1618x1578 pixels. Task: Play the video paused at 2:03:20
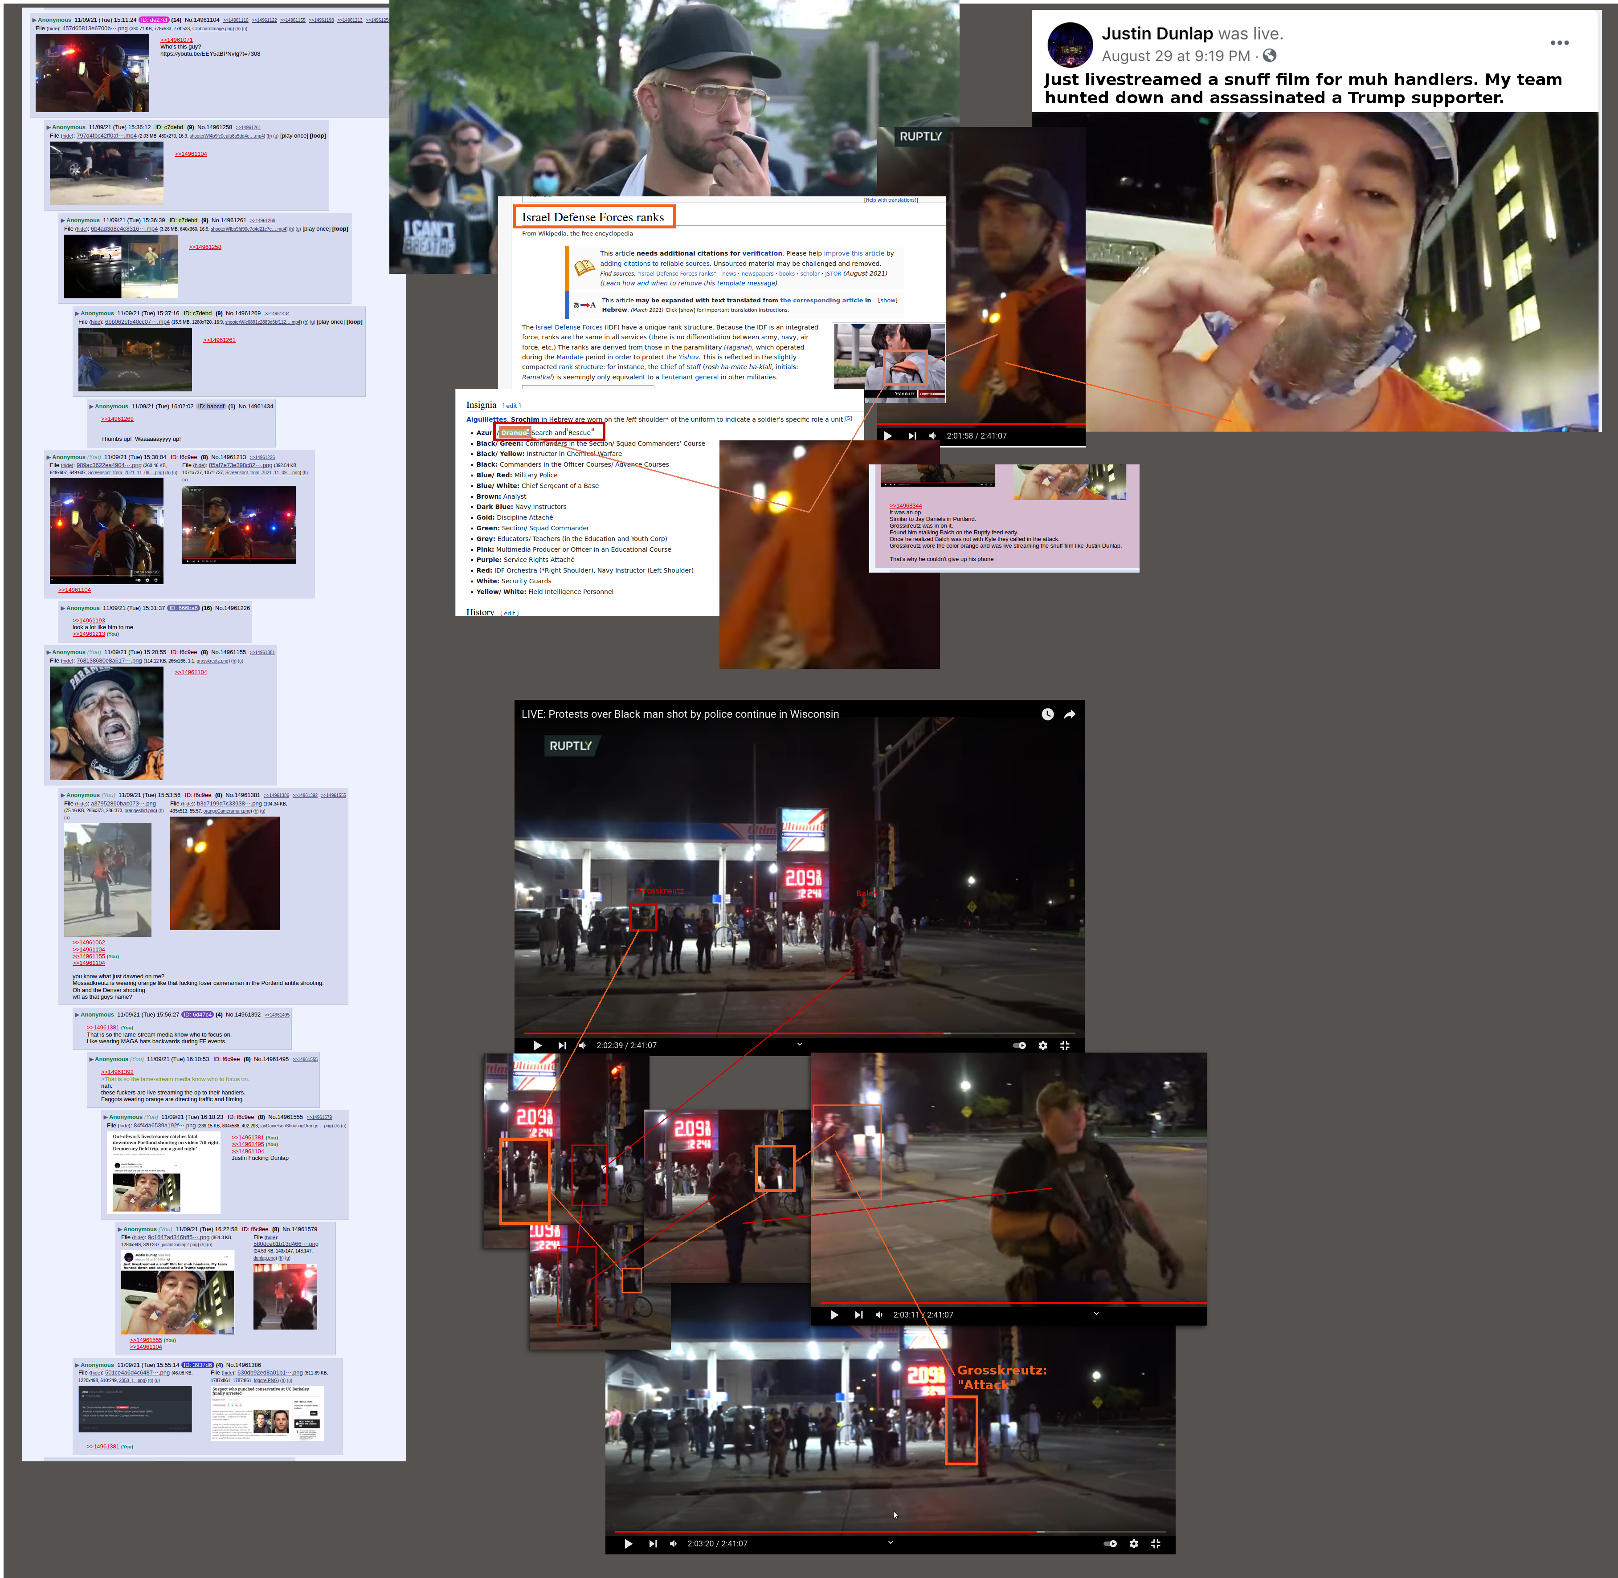pos(629,1543)
